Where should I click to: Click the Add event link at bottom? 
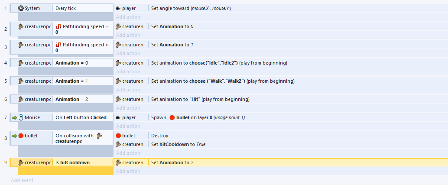[x=22, y=180]
